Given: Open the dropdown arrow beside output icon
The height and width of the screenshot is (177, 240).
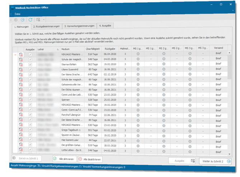Looking at the screenshot, I should 44,20.
